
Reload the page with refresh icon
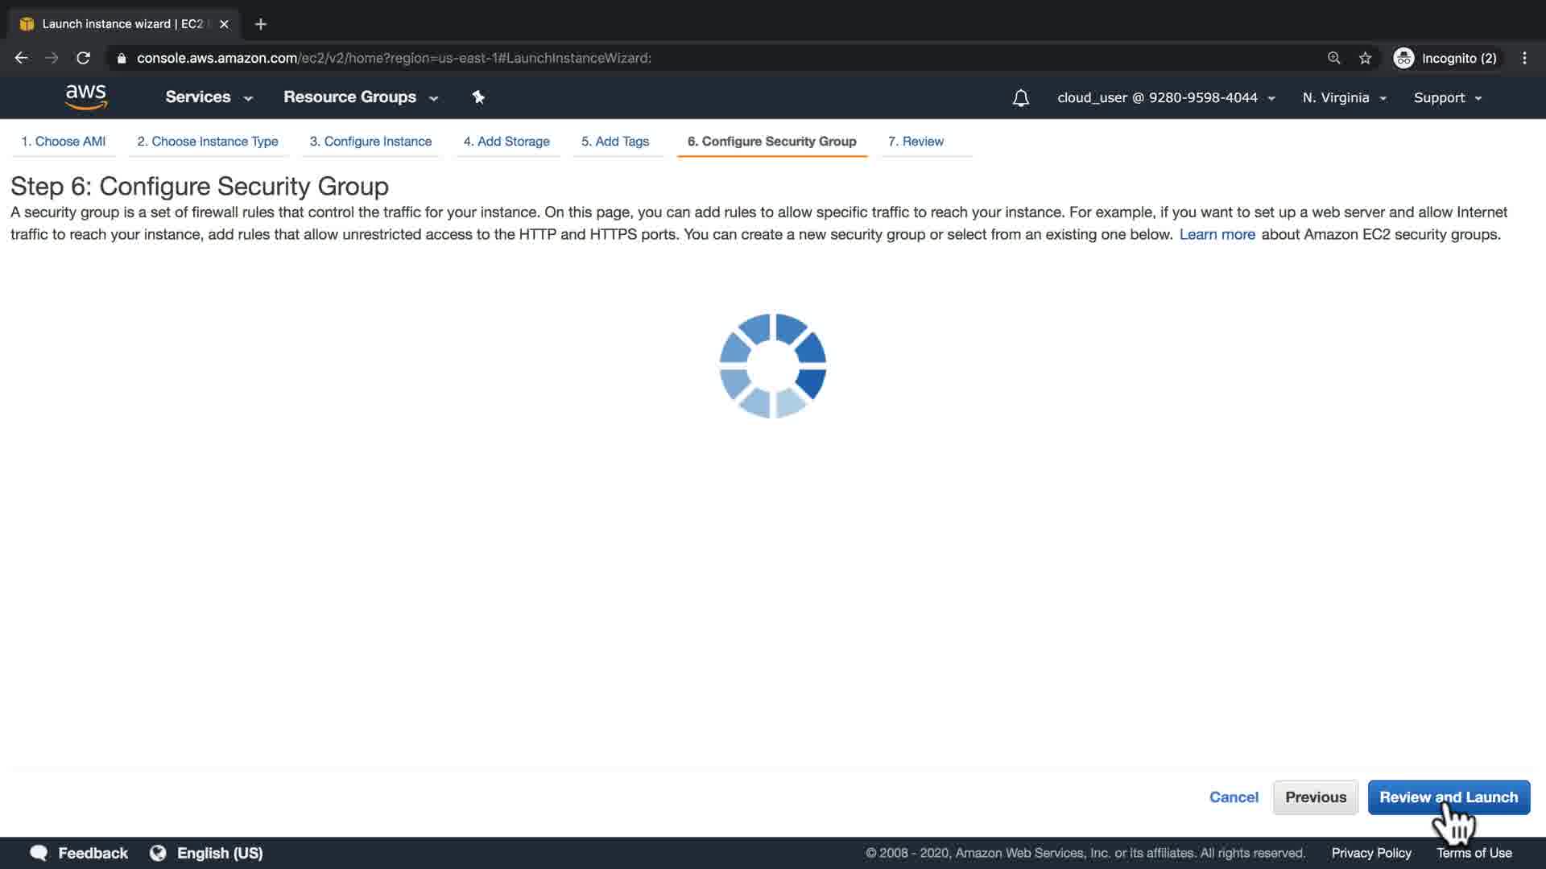[x=83, y=58]
